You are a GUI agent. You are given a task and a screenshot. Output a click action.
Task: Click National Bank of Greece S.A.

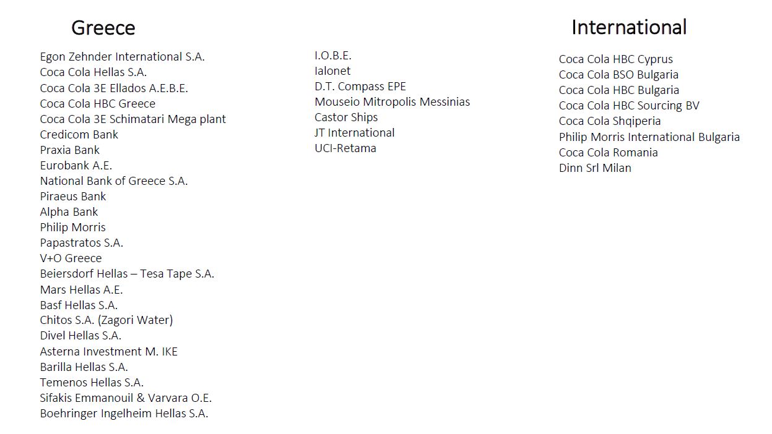pyautogui.click(x=113, y=181)
